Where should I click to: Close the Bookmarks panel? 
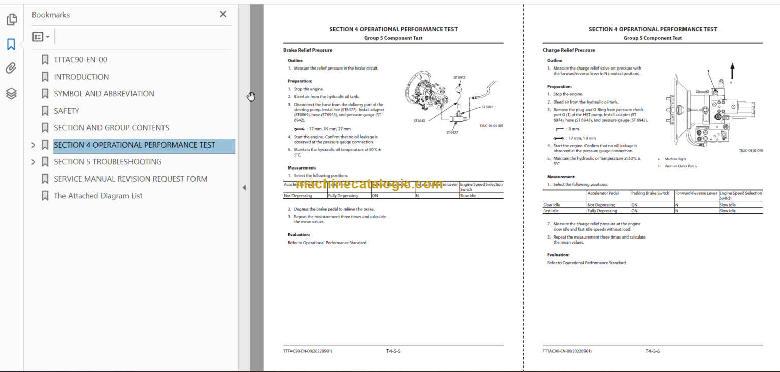[x=223, y=14]
